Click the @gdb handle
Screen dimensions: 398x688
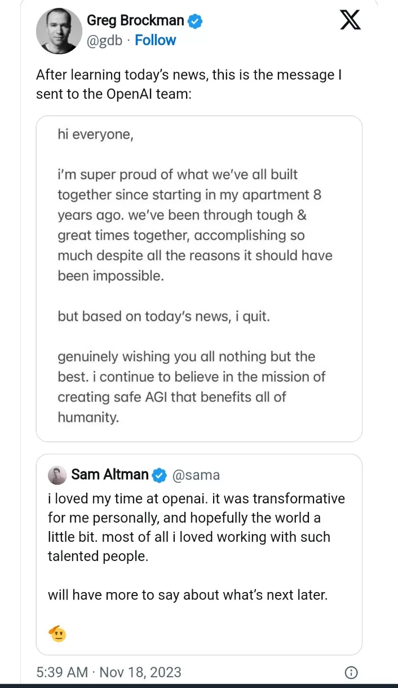(x=104, y=41)
